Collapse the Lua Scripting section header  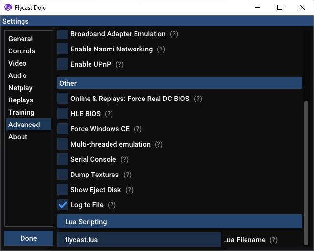click(179, 222)
